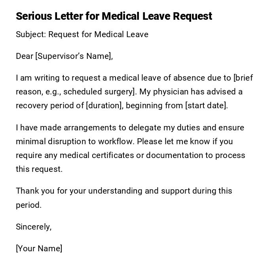
Task: Click the title 'Serious Letter for Medical Leave Request'
Action: pos(114,16)
